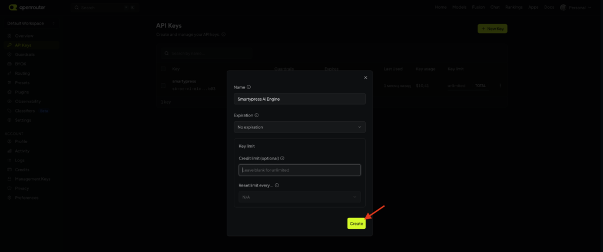This screenshot has width=603, height=252.
Task: Click the Key usage column header
Action: tap(425, 69)
